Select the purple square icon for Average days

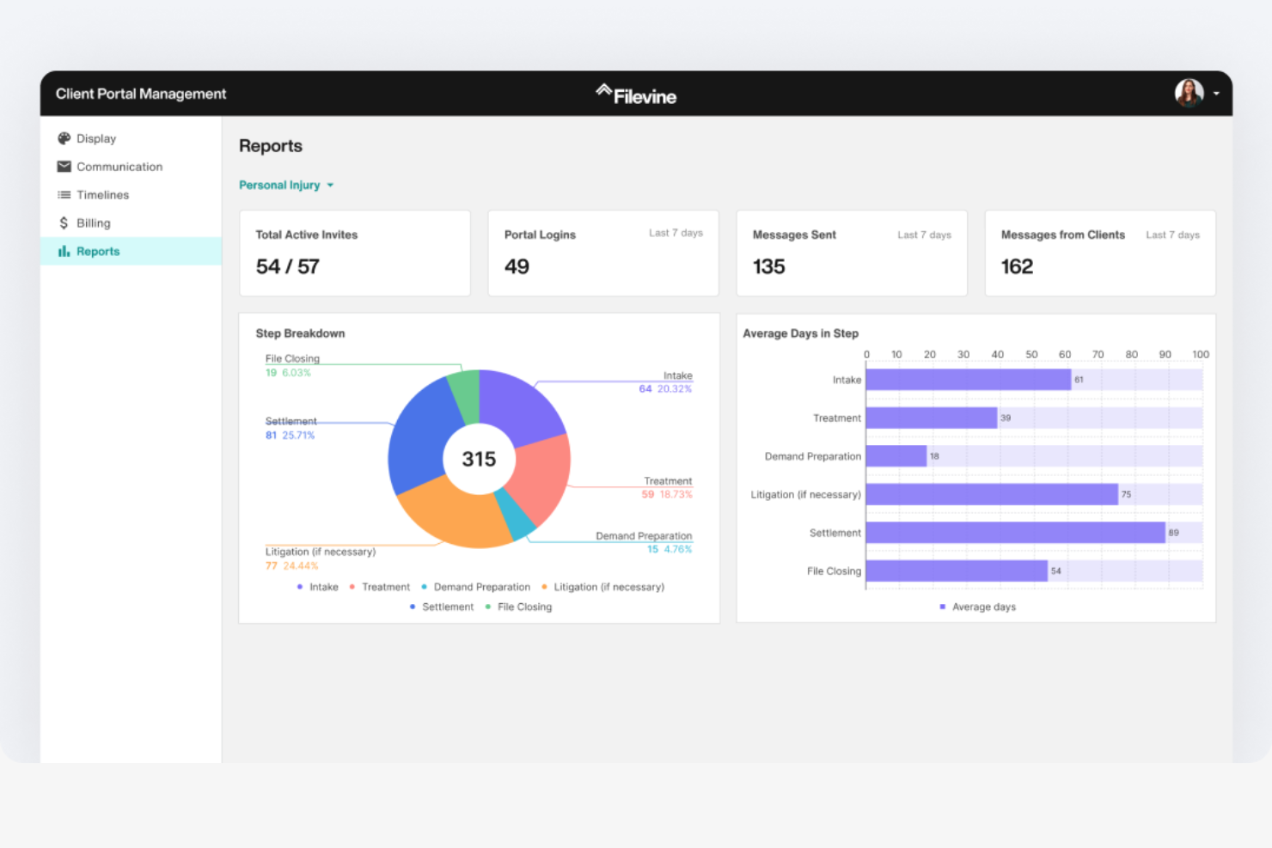pos(941,607)
